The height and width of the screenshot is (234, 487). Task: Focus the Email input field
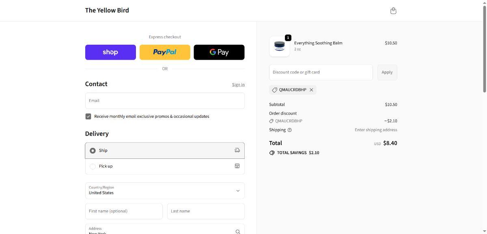tap(165, 101)
